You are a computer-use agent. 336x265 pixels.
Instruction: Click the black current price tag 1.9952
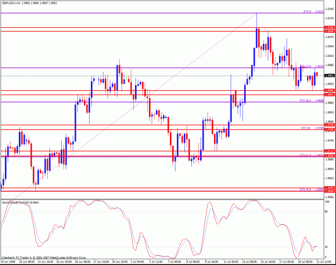click(x=330, y=76)
